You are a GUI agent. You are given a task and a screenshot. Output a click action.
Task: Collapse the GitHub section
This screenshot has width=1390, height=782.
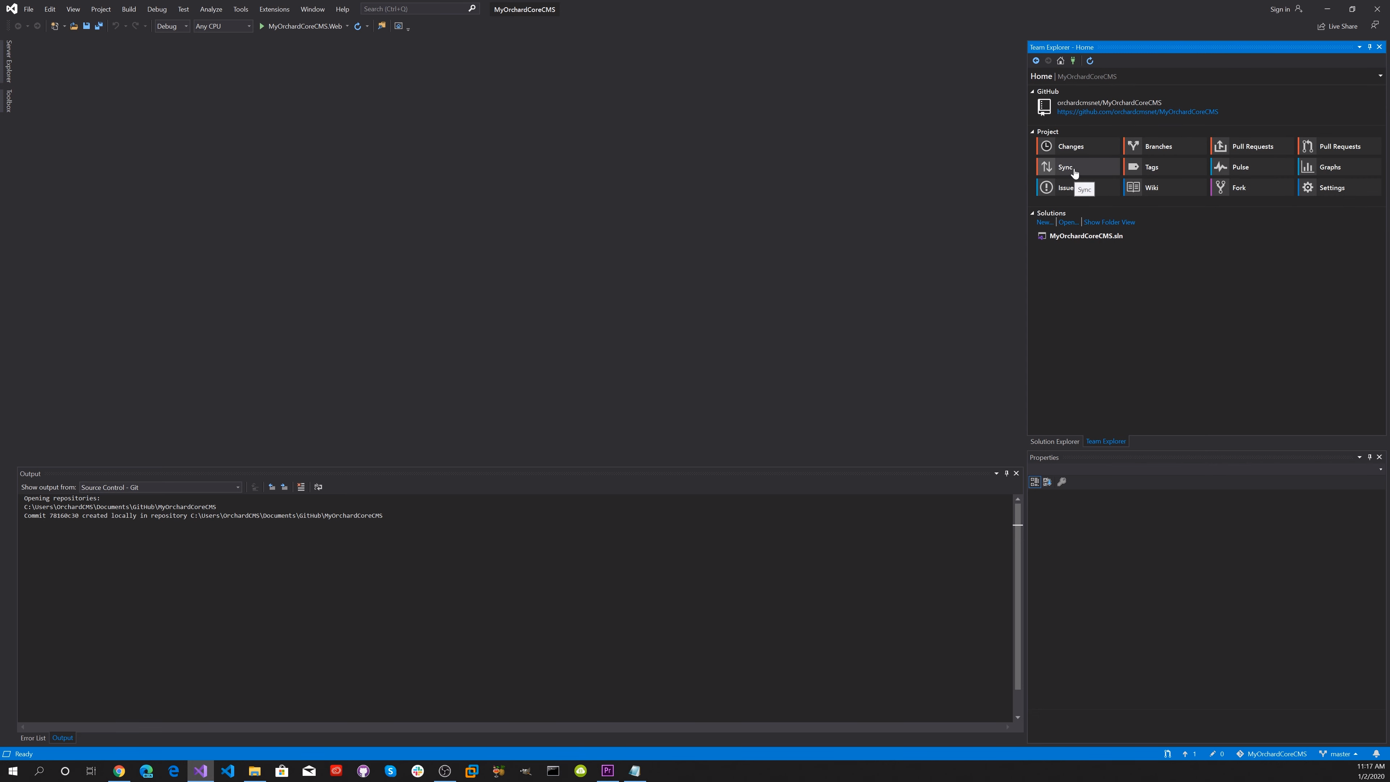coord(1032,91)
